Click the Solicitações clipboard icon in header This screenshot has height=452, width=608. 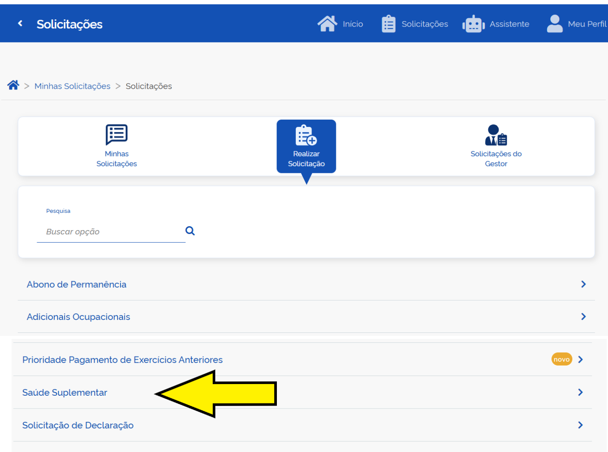coord(388,24)
